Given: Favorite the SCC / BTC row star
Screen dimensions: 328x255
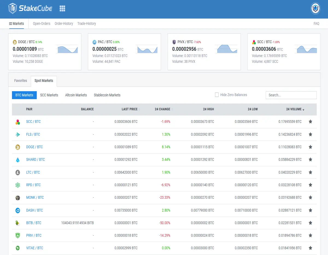Looking at the screenshot, I should point(311,122).
